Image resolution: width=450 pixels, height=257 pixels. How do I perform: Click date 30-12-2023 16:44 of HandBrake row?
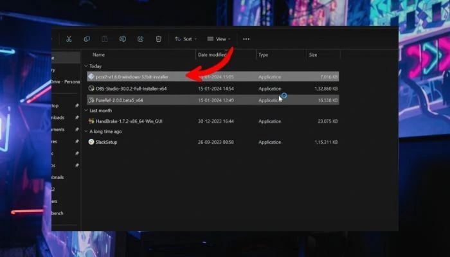click(216, 121)
